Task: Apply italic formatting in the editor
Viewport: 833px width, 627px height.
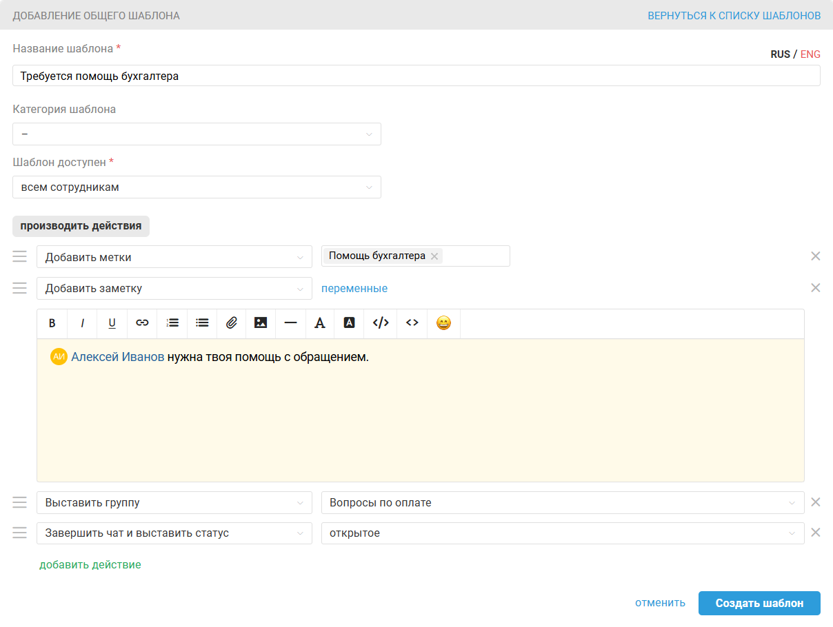Action: pos(82,323)
